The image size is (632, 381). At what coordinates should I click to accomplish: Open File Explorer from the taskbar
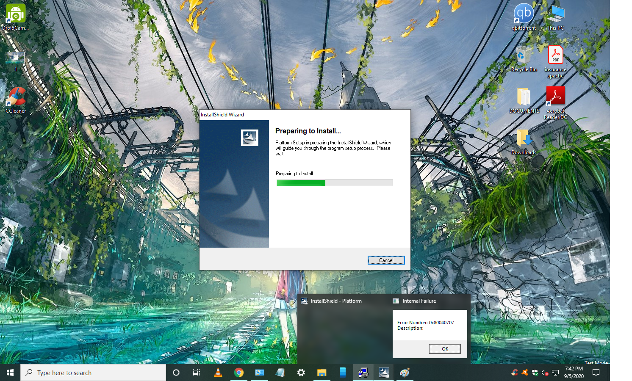322,373
